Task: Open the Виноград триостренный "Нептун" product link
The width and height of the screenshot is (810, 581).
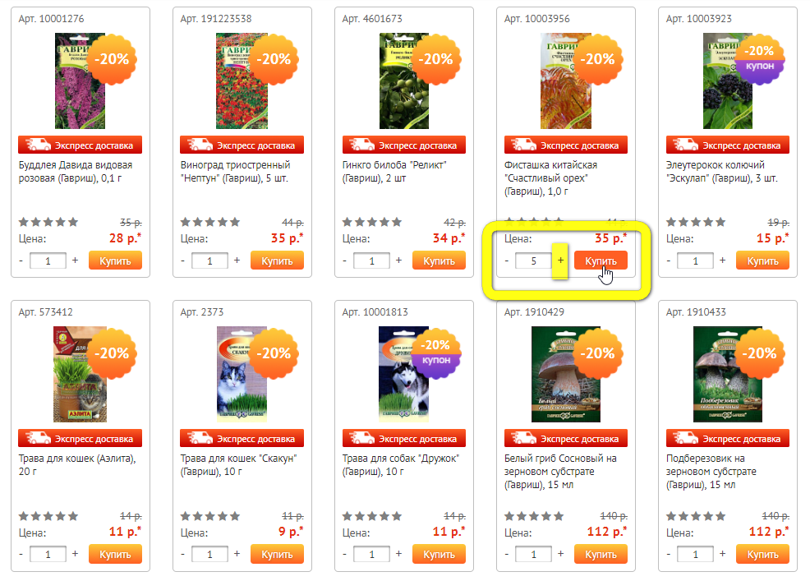Action: (x=236, y=172)
